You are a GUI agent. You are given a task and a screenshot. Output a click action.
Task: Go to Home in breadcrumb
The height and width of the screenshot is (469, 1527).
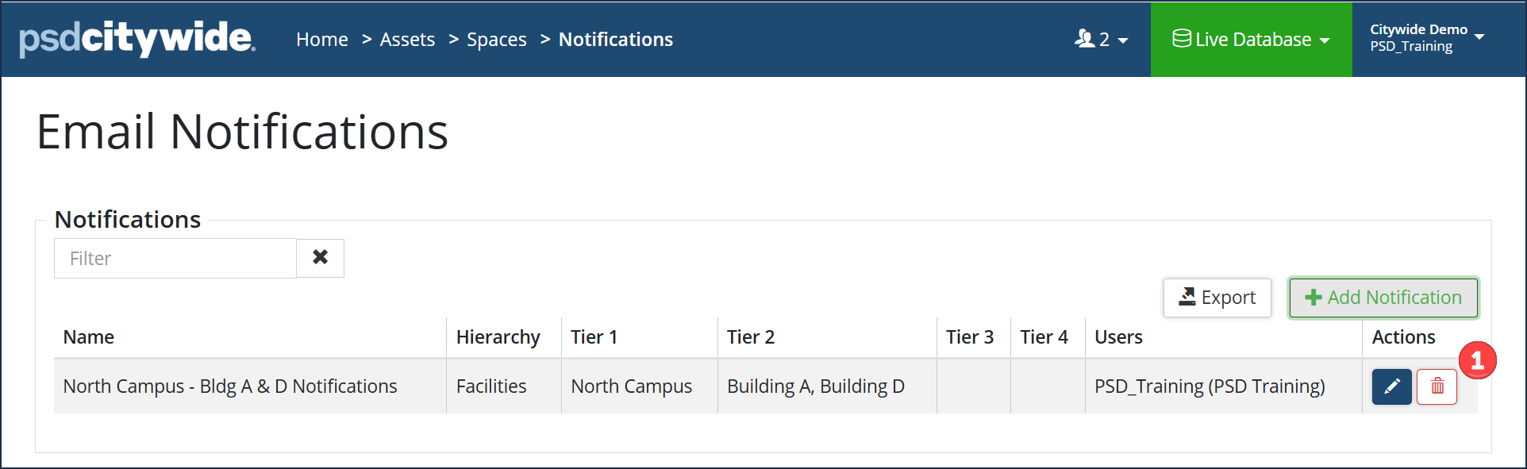pos(322,40)
